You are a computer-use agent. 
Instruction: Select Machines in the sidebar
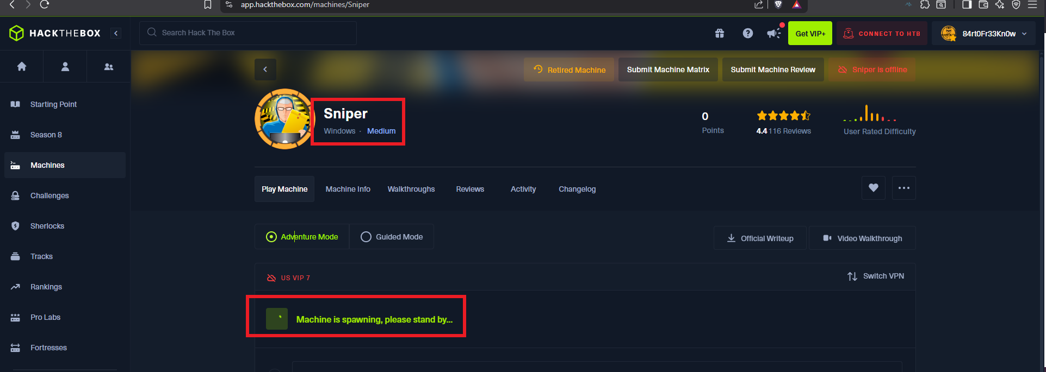click(65, 165)
